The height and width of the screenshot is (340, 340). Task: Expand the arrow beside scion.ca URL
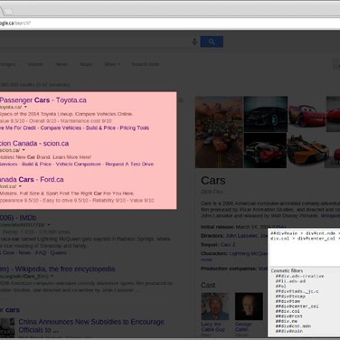(24, 150)
